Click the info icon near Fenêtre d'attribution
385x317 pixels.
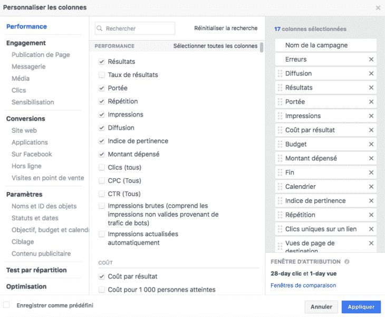[347, 262]
